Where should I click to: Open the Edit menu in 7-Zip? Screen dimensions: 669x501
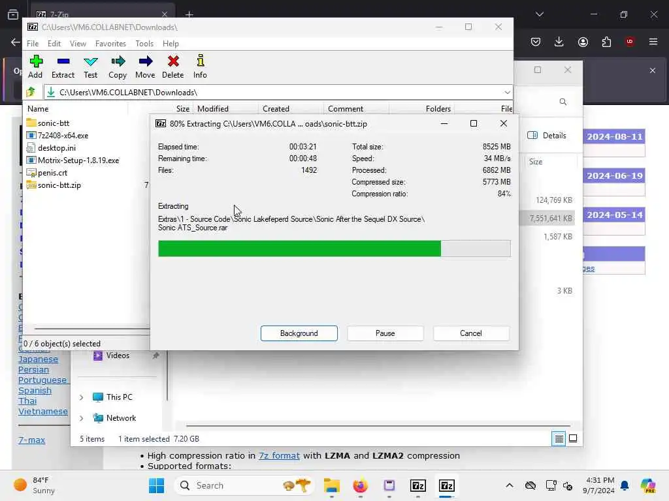click(x=54, y=44)
